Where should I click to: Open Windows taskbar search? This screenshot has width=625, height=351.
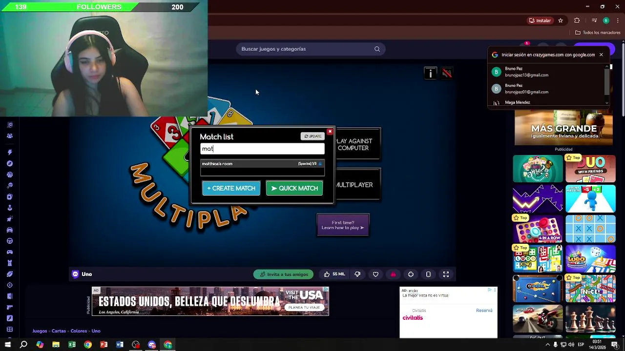coord(23,345)
